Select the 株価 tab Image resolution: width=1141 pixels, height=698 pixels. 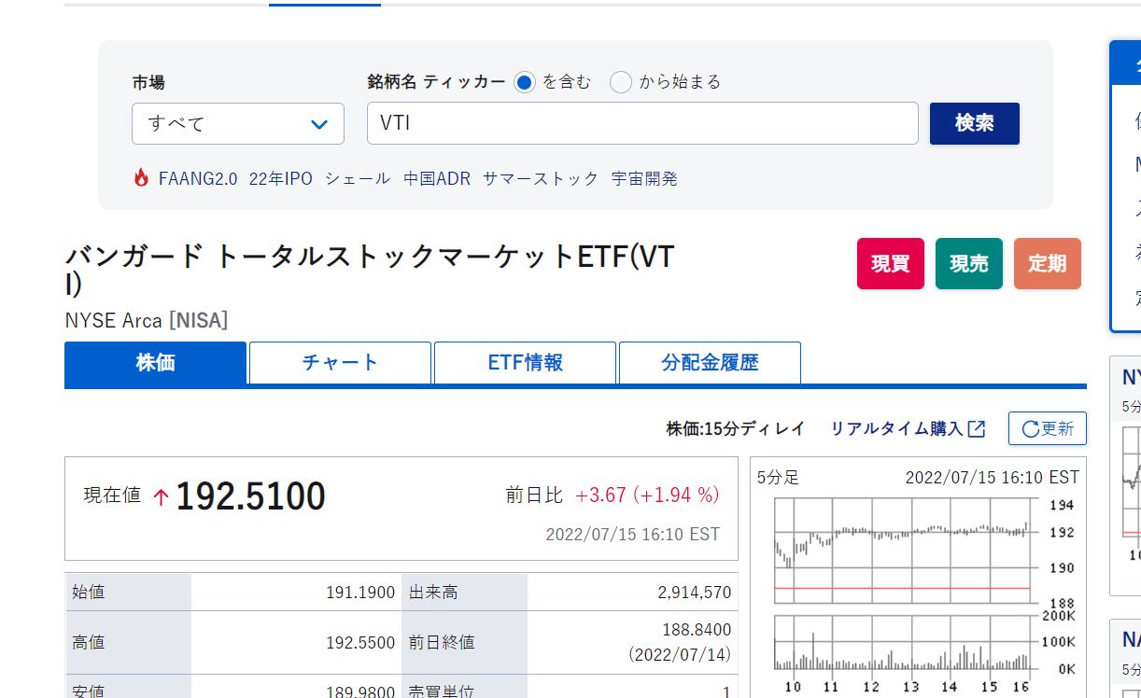155,363
